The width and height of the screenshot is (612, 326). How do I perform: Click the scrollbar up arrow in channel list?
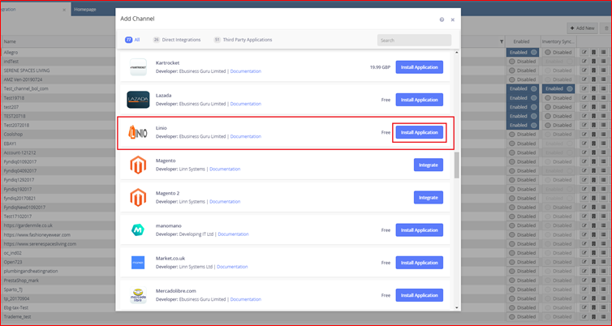pyautogui.click(x=457, y=52)
